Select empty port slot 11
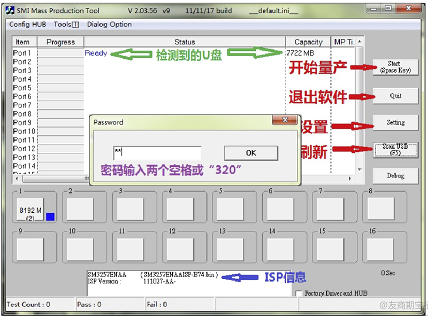This screenshot has width=428, height=316. (130, 249)
